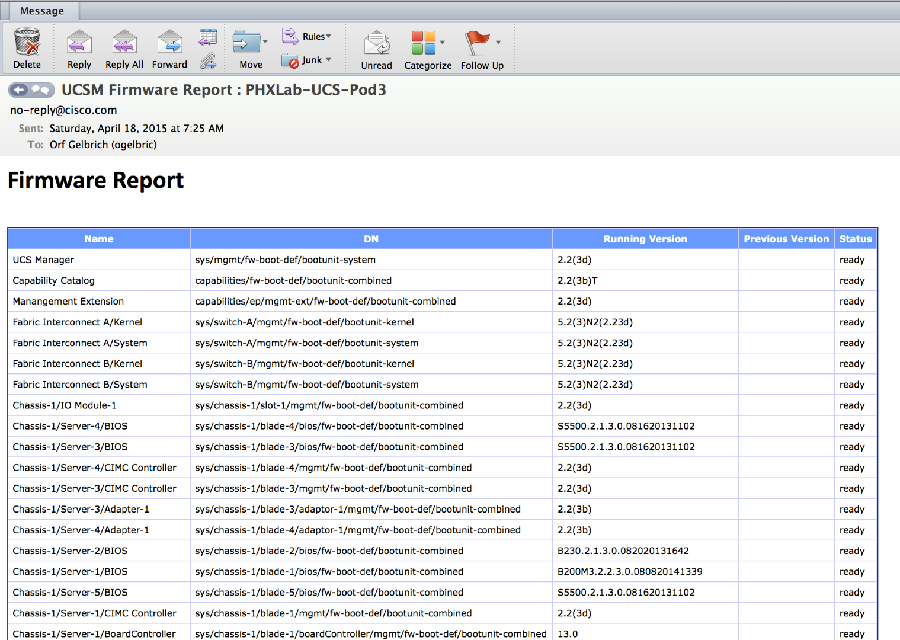The width and height of the screenshot is (900, 640).
Task: Click the Firmware Report heading
Action: pyautogui.click(x=95, y=180)
